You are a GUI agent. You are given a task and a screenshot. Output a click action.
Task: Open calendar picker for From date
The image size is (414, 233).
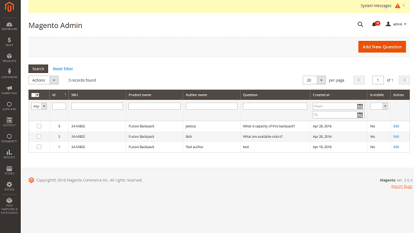click(360, 106)
